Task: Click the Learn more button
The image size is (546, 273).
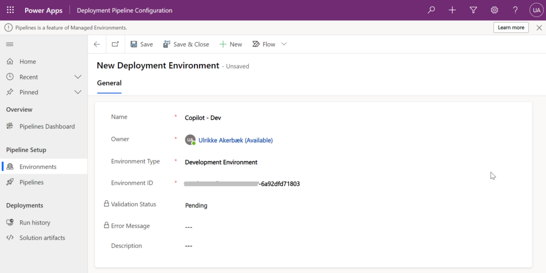Action: pos(511,28)
